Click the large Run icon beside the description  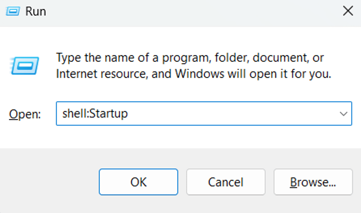pos(25,66)
